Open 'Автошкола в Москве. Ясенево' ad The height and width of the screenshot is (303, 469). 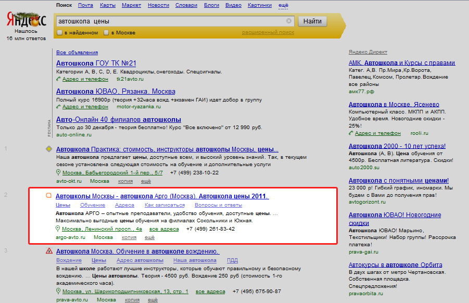click(x=394, y=105)
